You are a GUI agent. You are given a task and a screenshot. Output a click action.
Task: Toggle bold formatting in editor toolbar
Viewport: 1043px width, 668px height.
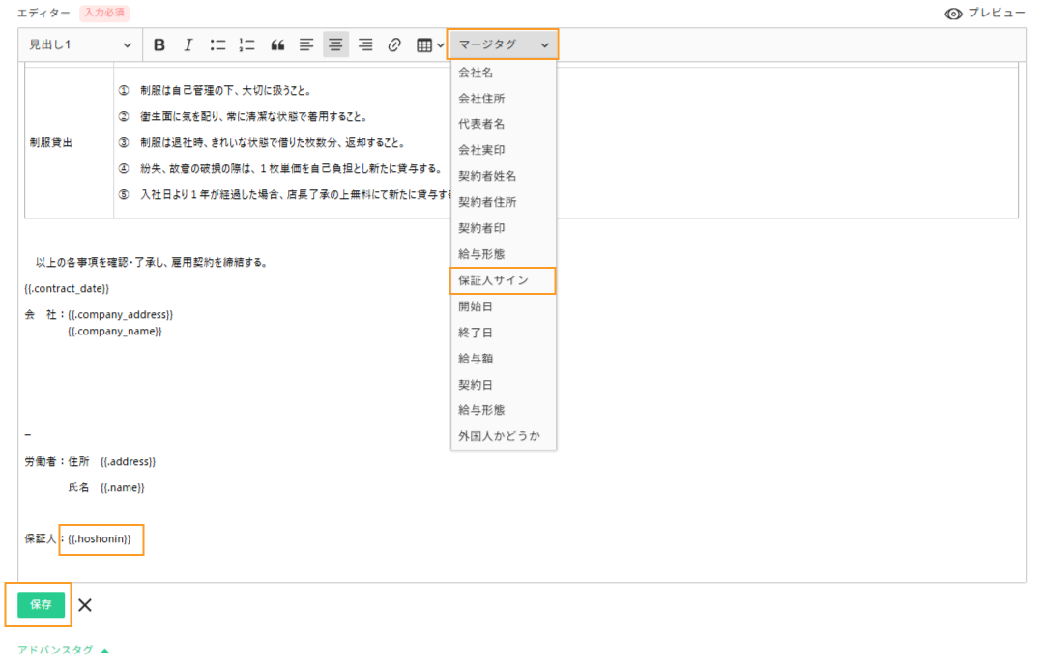coord(159,44)
